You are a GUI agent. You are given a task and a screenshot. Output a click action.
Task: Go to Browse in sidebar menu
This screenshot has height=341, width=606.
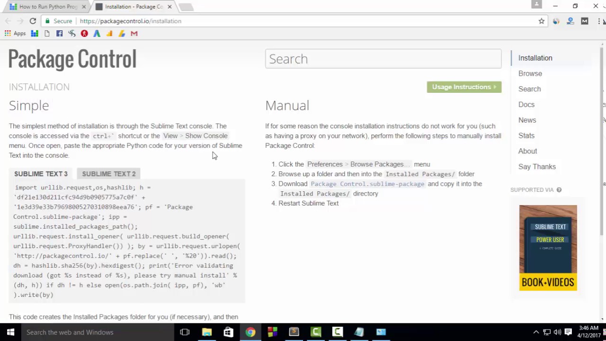[x=530, y=73]
